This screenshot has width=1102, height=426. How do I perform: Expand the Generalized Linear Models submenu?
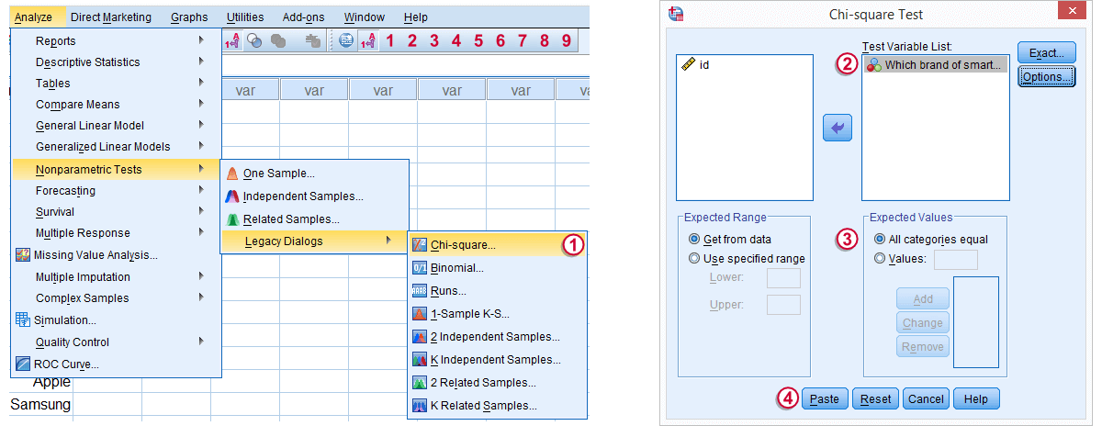pyautogui.click(x=116, y=146)
